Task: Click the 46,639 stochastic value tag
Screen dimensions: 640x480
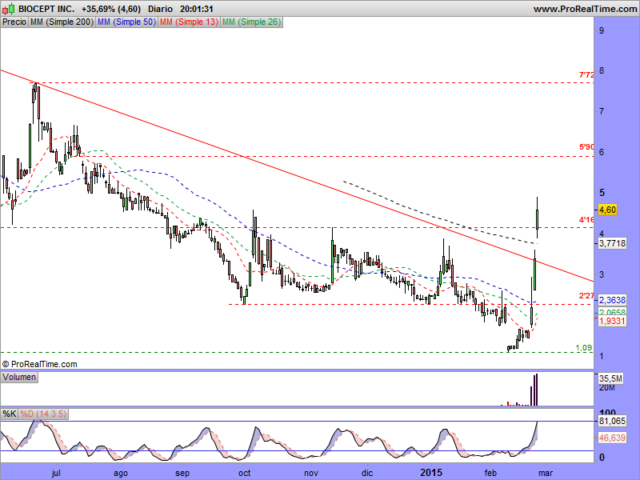Action: [x=612, y=438]
